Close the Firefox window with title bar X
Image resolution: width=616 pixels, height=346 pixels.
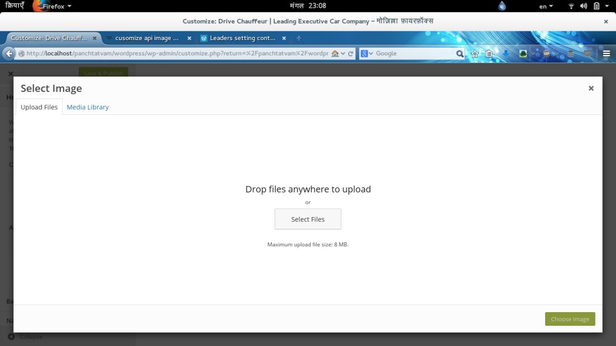coord(606,22)
